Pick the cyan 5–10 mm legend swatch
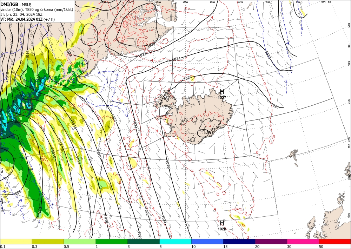 (175, 241)
